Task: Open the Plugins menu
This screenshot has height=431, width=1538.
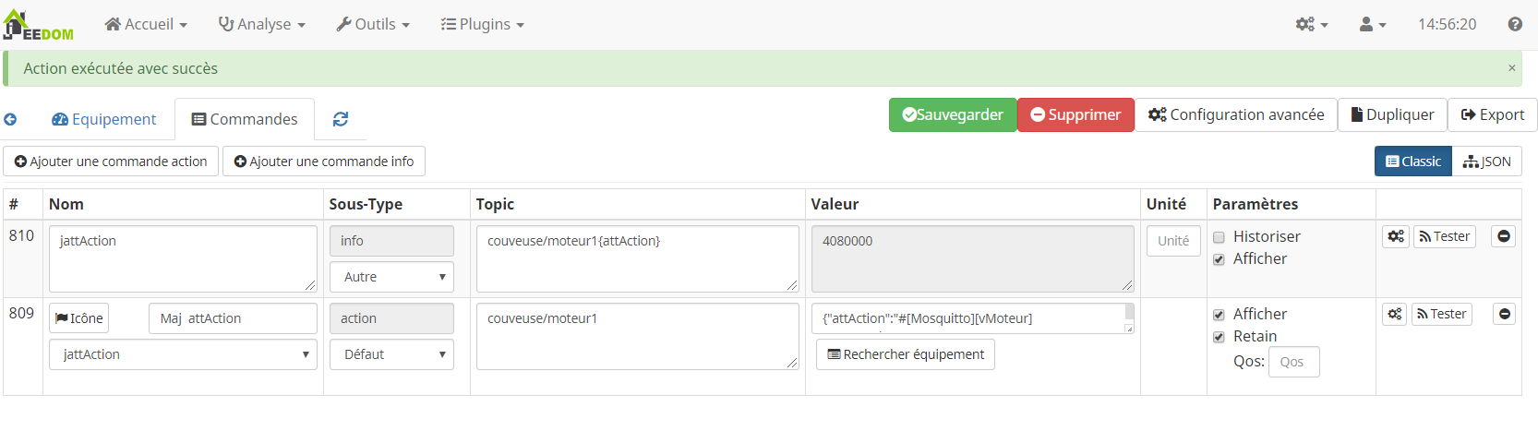Action: (x=483, y=25)
